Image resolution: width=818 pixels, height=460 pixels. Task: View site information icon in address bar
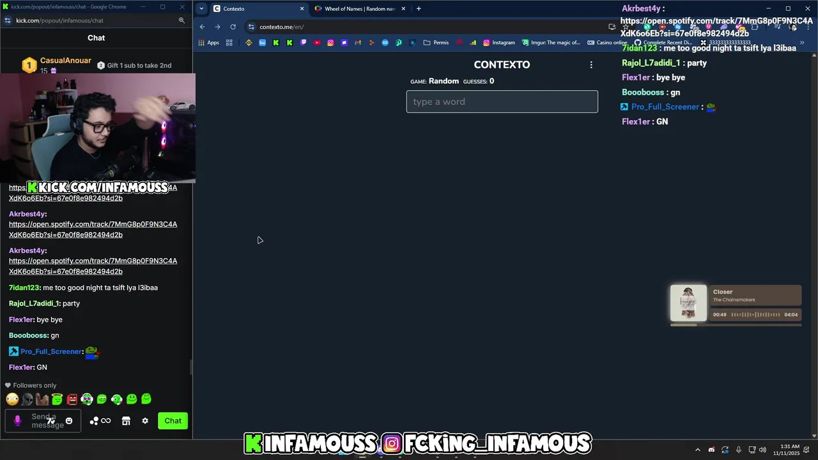coord(251,27)
